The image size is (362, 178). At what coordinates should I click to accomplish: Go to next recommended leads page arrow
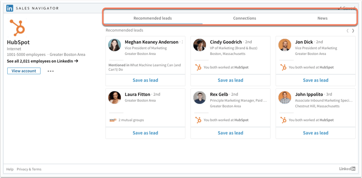(353, 31)
